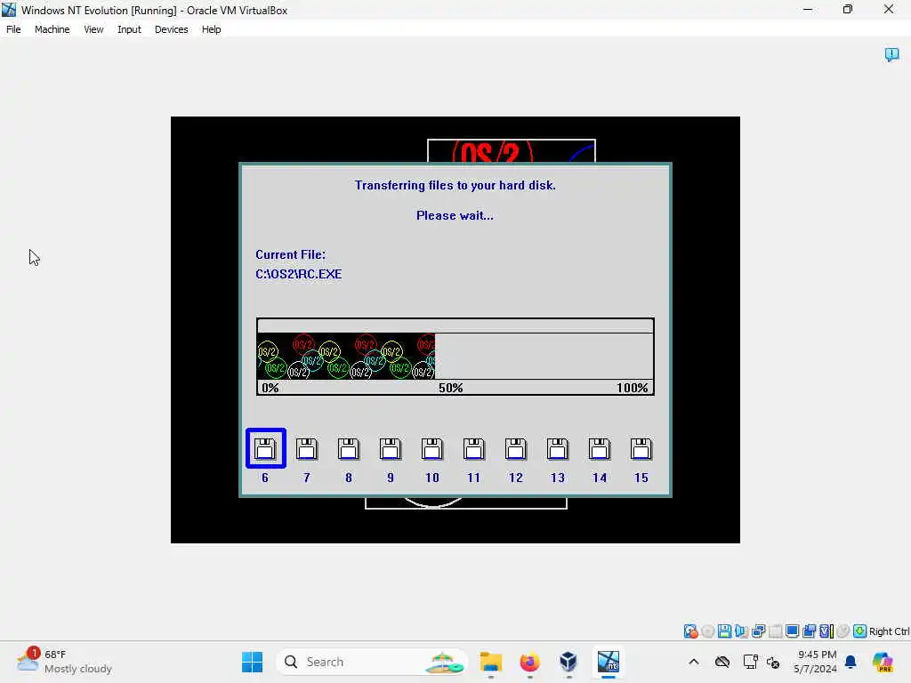Open the Machine menu
This screenshot has width=911, height=683.
[x=52, y=29]
